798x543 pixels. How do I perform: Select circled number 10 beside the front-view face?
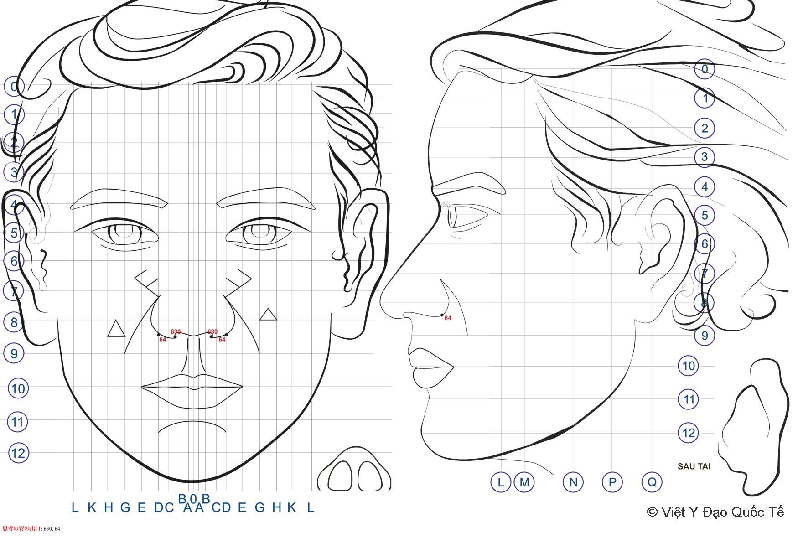tap(18, 389)
